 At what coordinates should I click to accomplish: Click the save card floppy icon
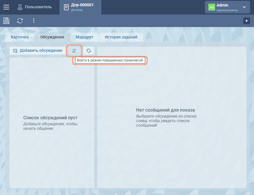pos(6,21)
